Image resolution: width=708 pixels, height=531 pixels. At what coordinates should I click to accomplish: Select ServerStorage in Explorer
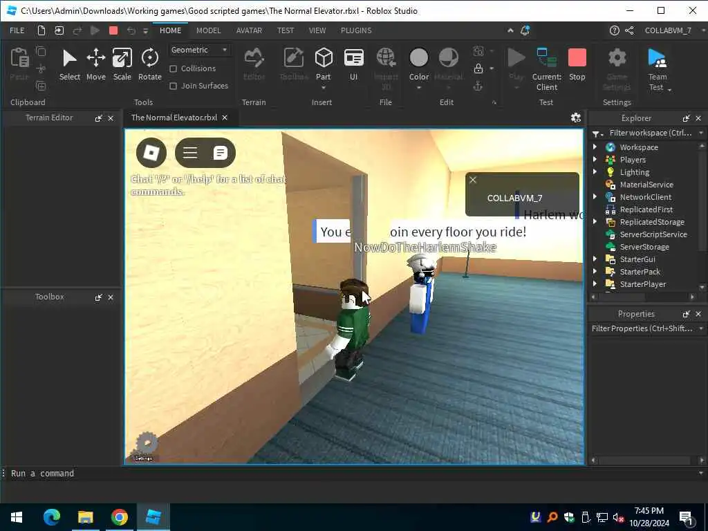644,247
